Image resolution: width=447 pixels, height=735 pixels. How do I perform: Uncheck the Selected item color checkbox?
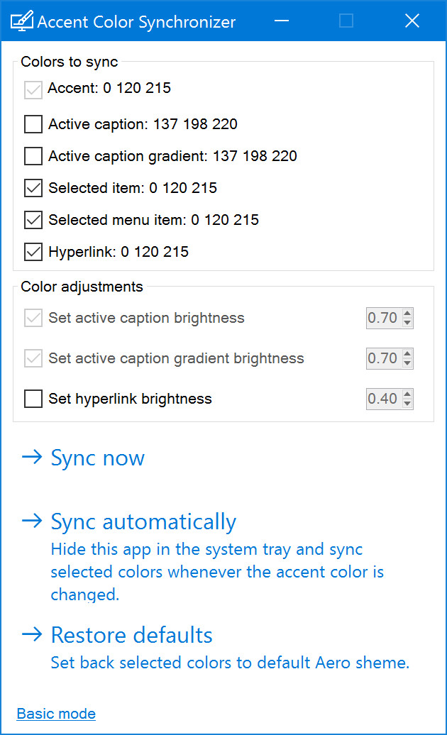tap(33, 188)
